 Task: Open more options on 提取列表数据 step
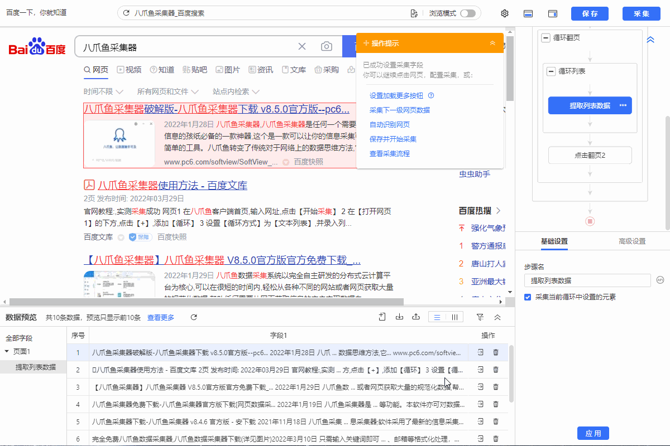[623, 105]
